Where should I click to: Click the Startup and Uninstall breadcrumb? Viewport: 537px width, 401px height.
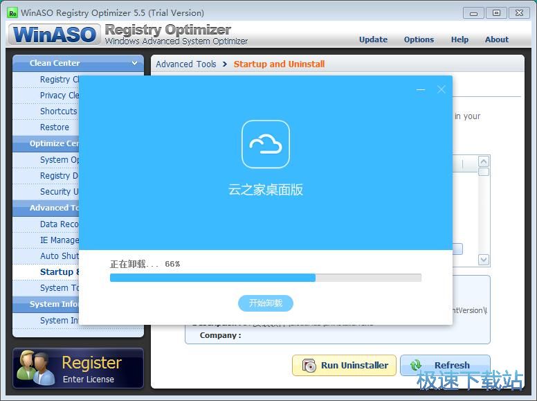(x=279, y=64)
